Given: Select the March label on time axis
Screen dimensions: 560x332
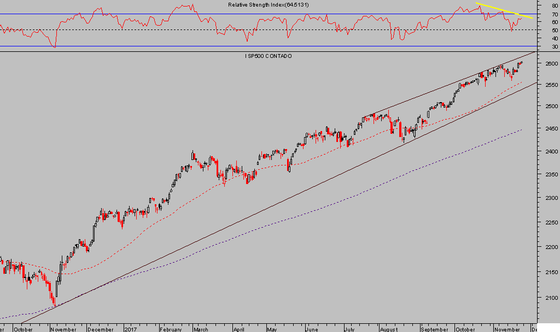Looking at the screenshot, I should point(201,329).
